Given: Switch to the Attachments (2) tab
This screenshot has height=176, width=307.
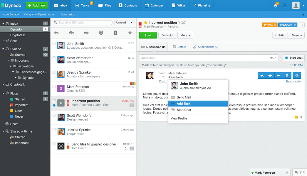Looking at the screenshot, I should tap(206, 47).
